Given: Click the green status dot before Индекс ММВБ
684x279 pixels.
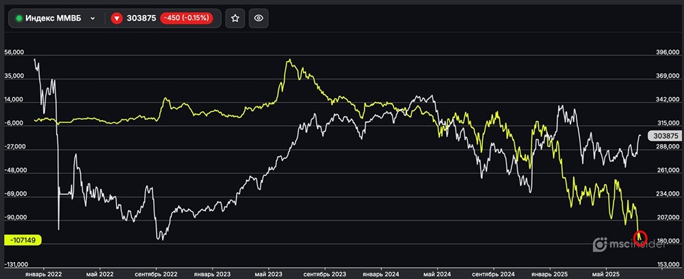Looking at the screenshot, I should (18, 18).
